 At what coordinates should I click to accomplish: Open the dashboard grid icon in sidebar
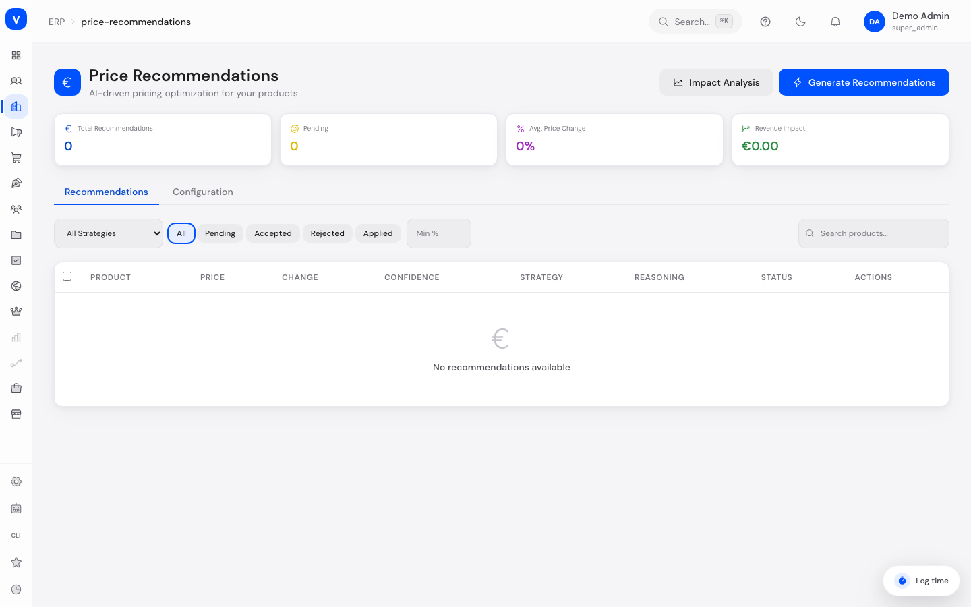point(16,55)
